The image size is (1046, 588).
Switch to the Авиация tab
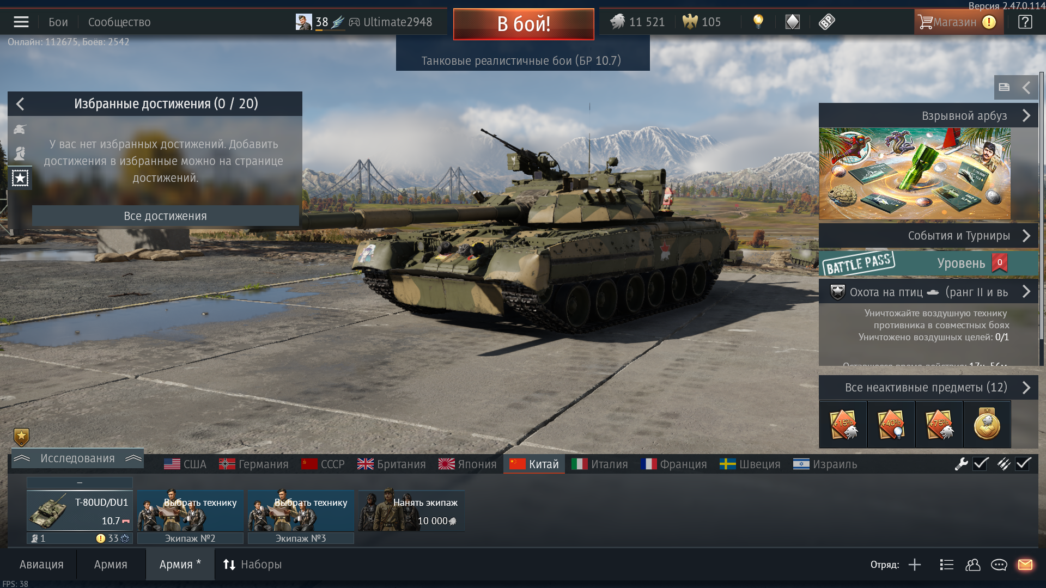tap(41, 565)
